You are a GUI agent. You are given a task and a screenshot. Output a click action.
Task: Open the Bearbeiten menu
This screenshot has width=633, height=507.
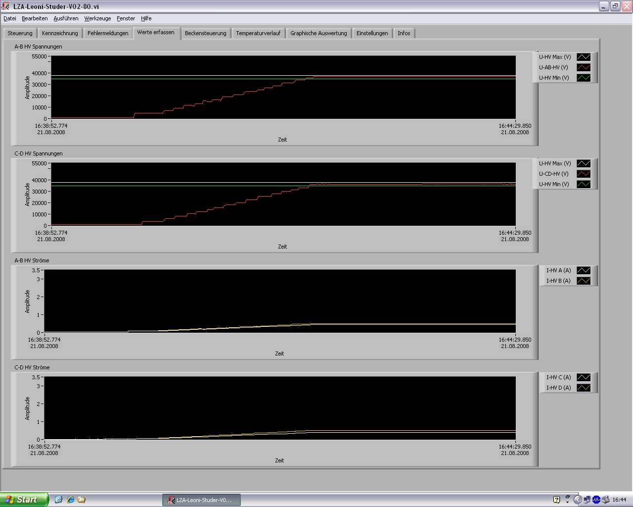click(35, 18)
